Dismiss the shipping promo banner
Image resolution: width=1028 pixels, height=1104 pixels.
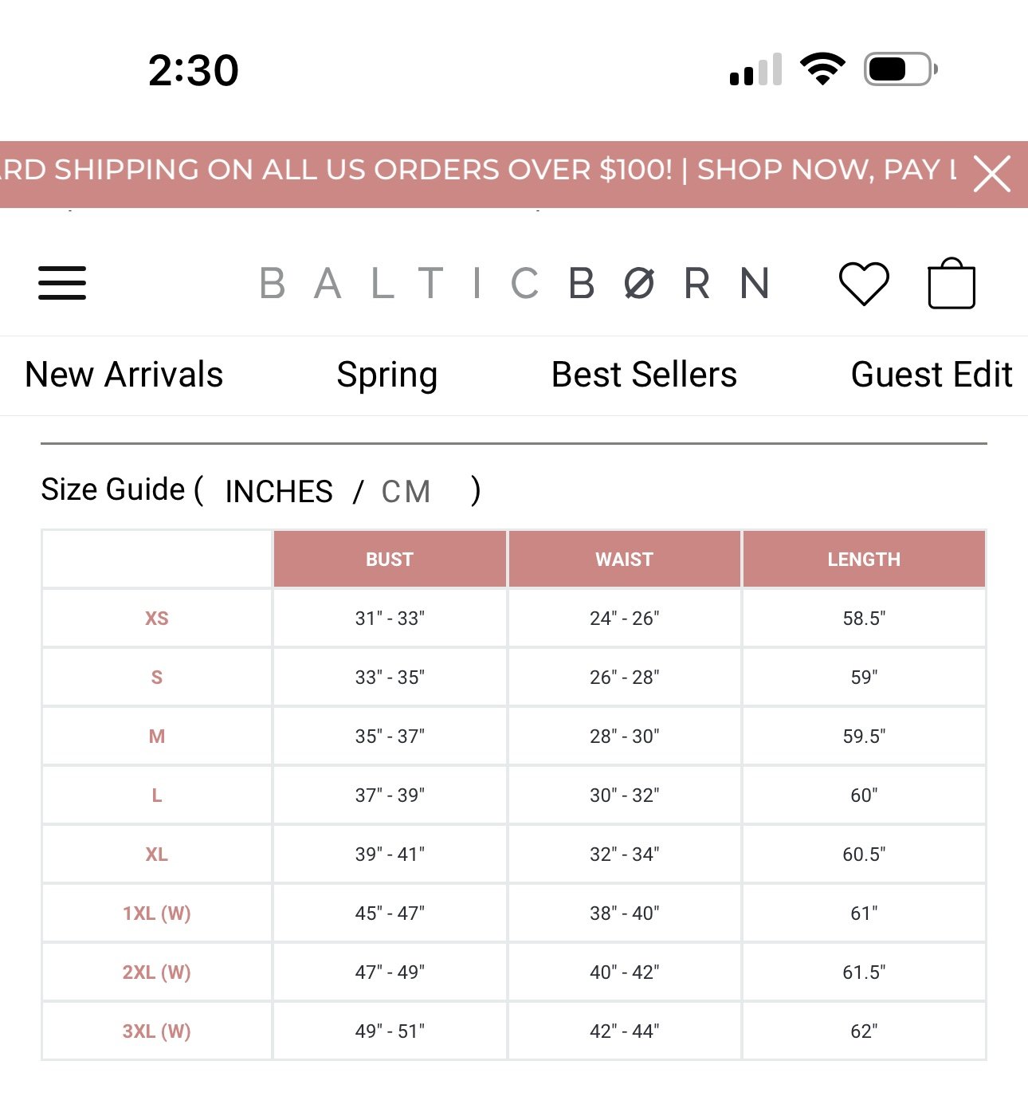point(992,174)
